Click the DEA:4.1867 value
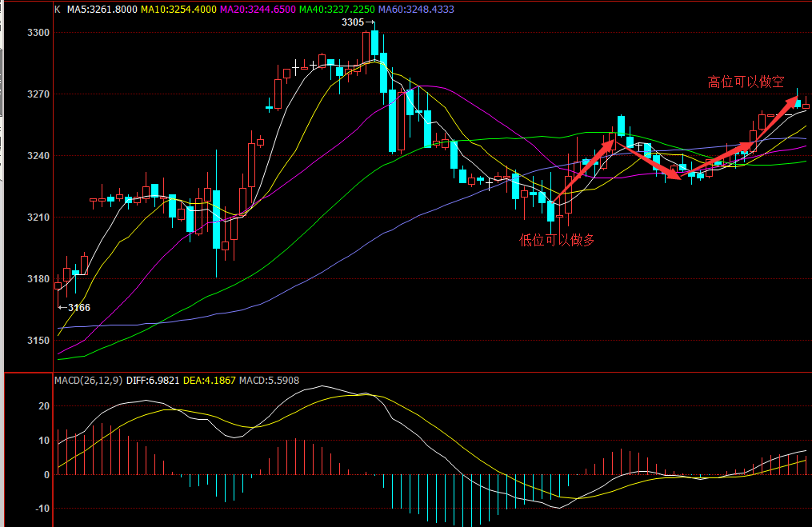The width and height of the screenshot is (812, 527). 210,381
